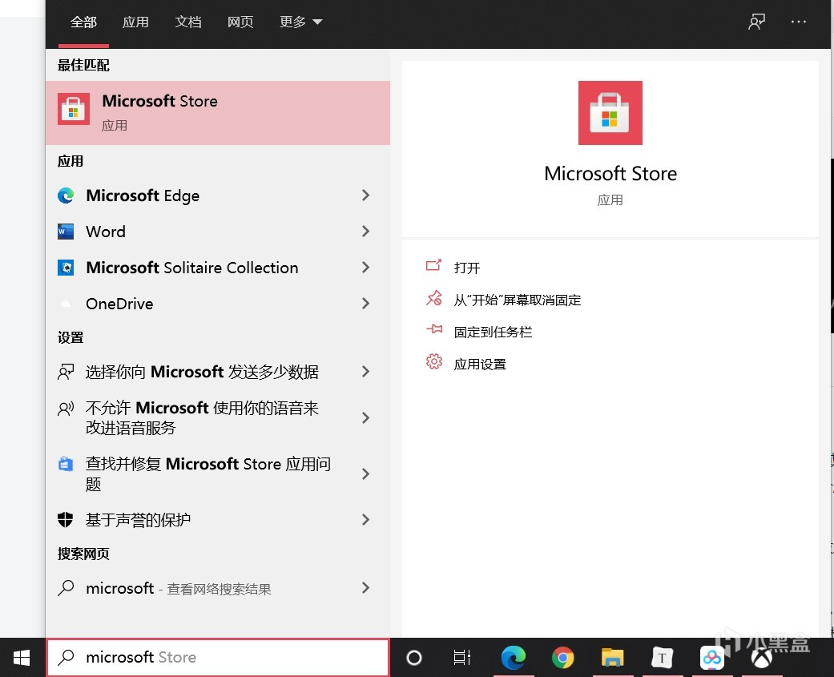This screenshot has width=834, height=677.
Task: Click 打开 to launch Microsoft Store
Action: pyautogui.click(x=467, y=268)
